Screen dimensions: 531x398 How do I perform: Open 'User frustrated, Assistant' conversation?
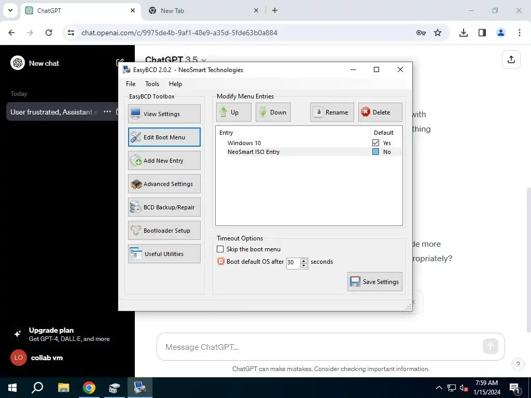click(54, 112)
